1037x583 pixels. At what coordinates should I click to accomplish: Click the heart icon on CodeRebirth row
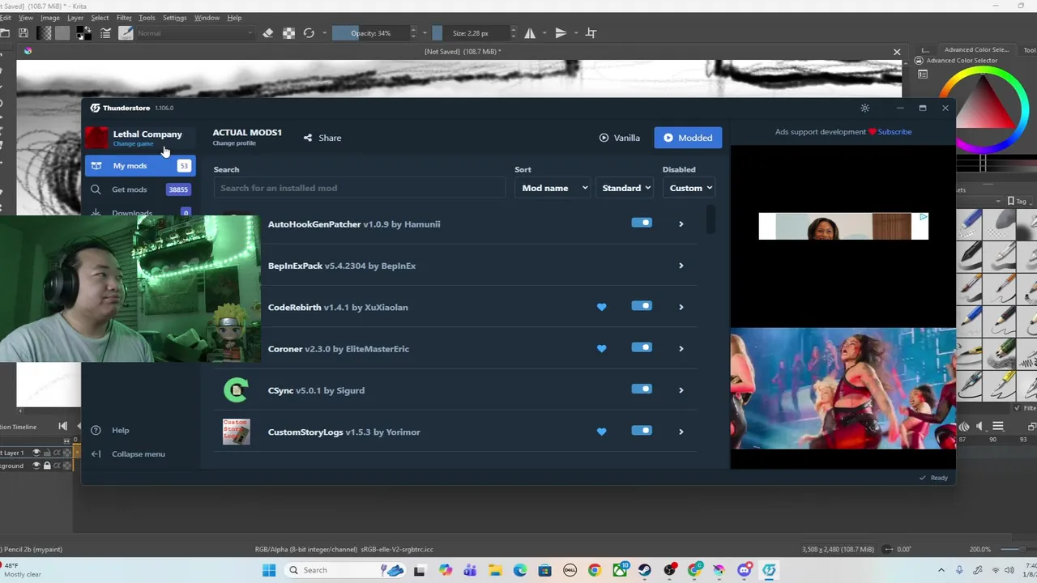coord(601,307)
